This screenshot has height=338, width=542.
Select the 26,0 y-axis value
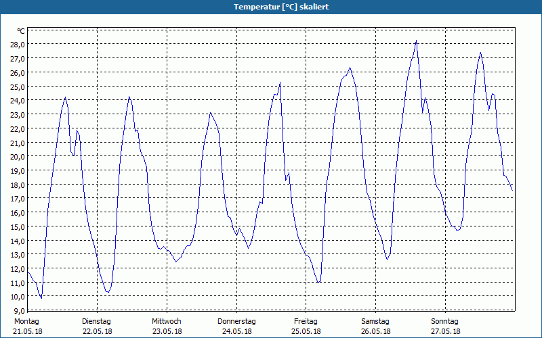coord(18,73)
